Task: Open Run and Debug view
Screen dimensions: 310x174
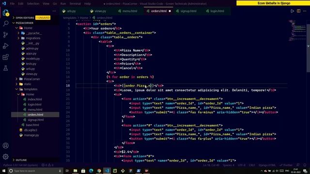Action: [x=5, y=46]
